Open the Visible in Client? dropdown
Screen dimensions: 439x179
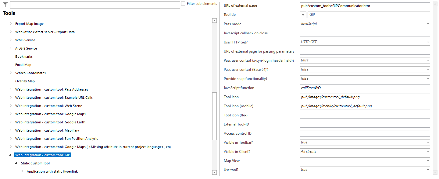427,151
